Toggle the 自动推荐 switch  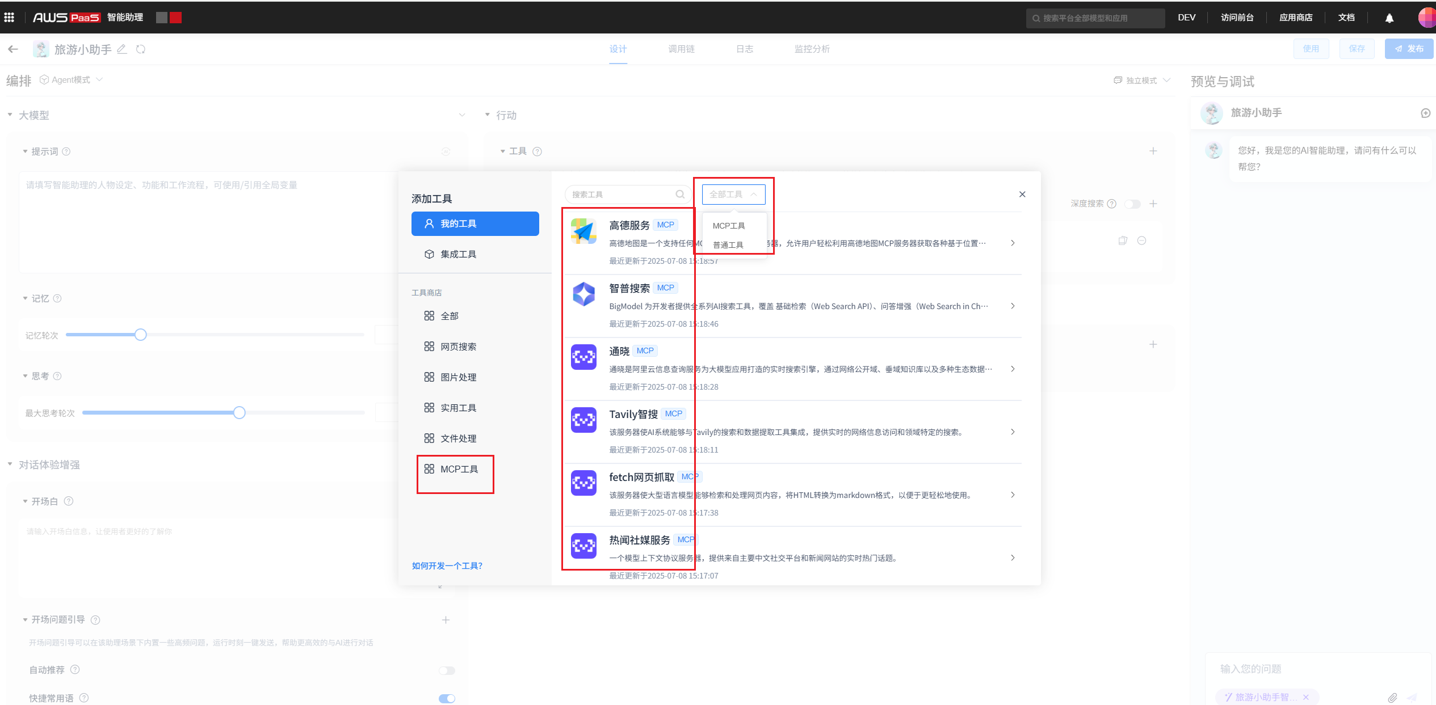(x=447, y=670)
